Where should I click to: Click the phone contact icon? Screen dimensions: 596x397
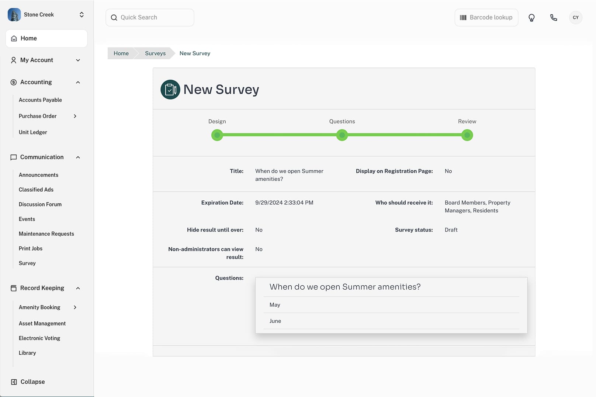click(554, 18)
